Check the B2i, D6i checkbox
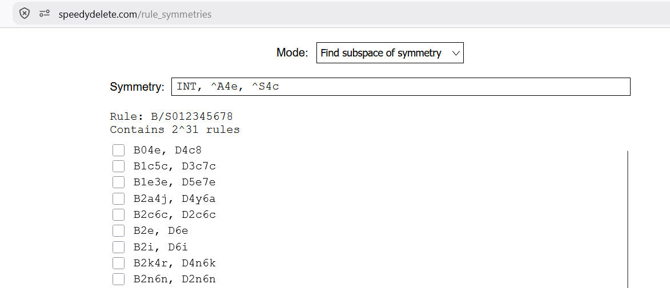Image resolution: width=670 pixels, height=288 pixels. [118, 248]
